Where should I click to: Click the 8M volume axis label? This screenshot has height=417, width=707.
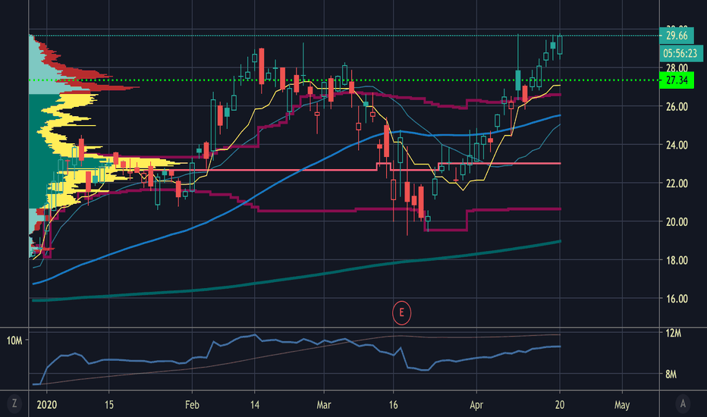point(671,375)
